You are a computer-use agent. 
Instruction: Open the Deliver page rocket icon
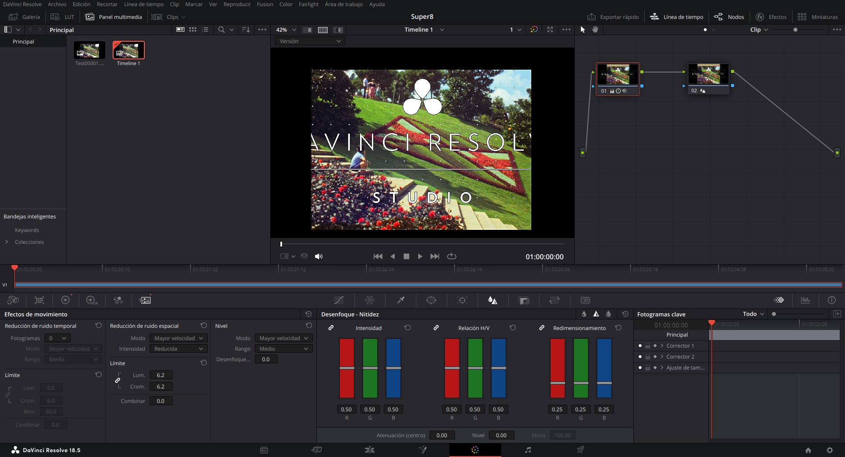click(580, 450)
